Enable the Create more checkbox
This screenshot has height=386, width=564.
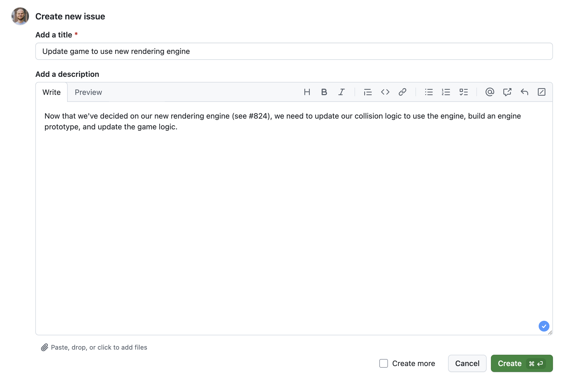383,363
